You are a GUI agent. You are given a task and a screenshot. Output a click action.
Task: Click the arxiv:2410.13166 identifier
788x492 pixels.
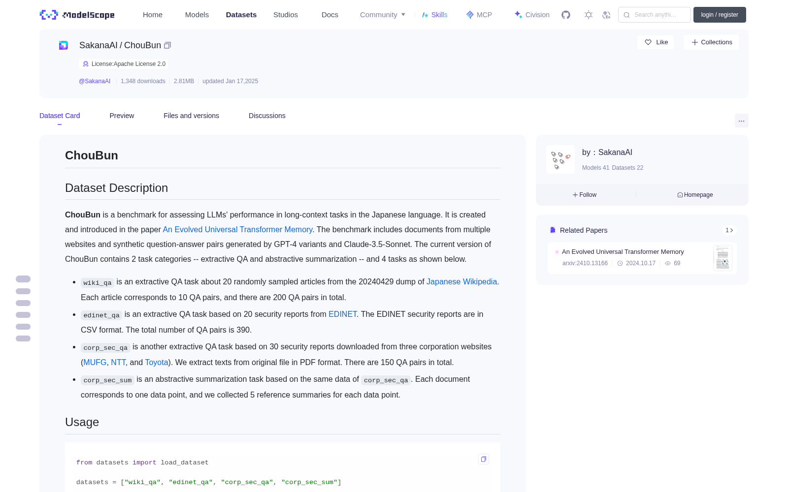[x=585, y=263]
